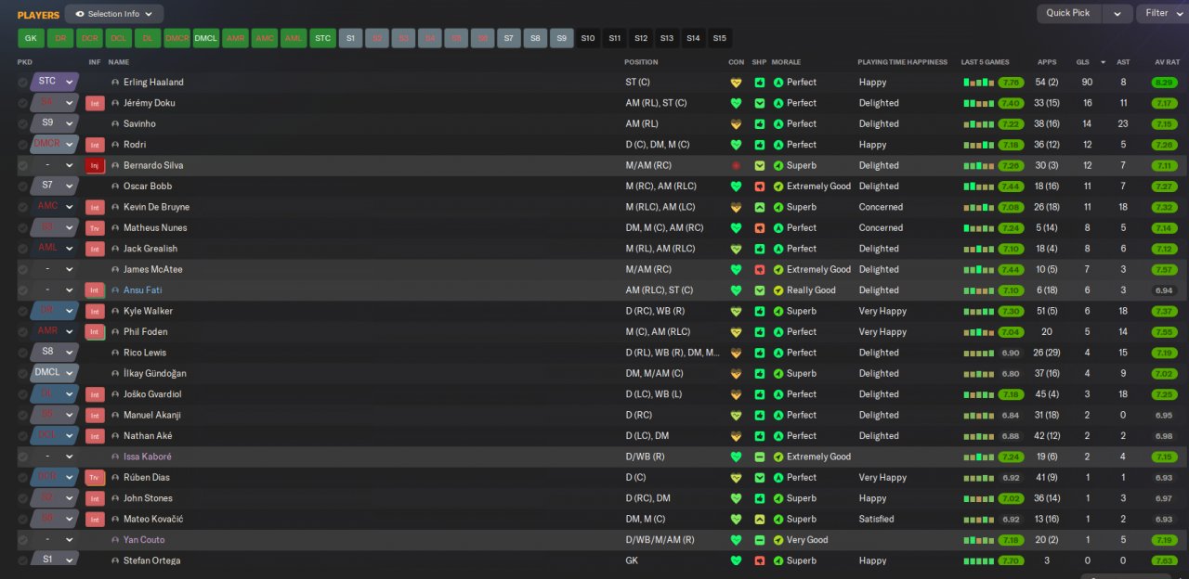Click Mateo Kovačić's yellow sharpness icon
The height and width of the screenshot is (579, 1189).
759,519
